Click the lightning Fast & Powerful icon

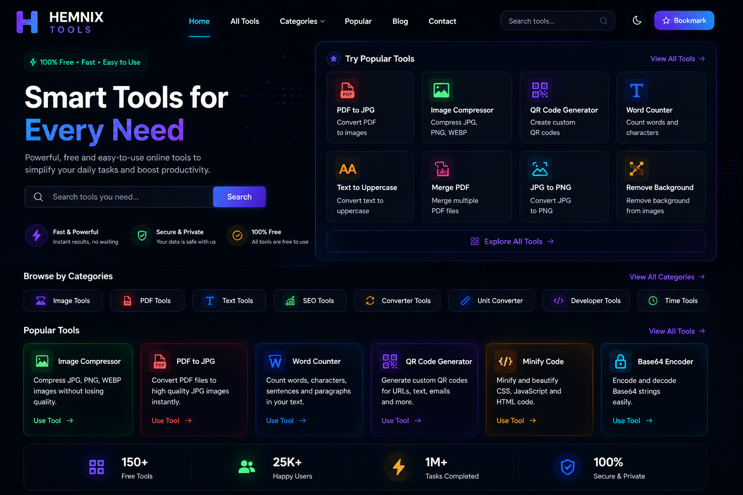[x=36, y=235]
